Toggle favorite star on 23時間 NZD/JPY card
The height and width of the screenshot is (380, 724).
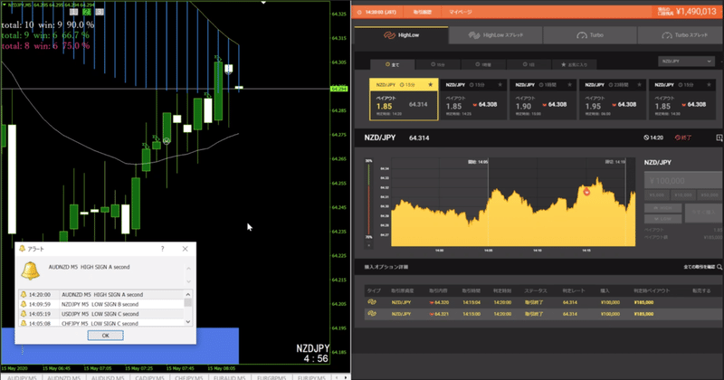point(640,85)
